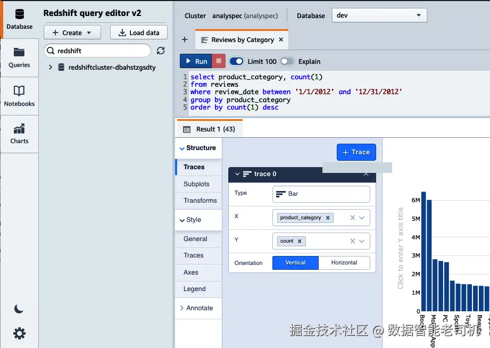Close the Reviews by Category tab
This screenshot has height=348, width=490.
281,39
